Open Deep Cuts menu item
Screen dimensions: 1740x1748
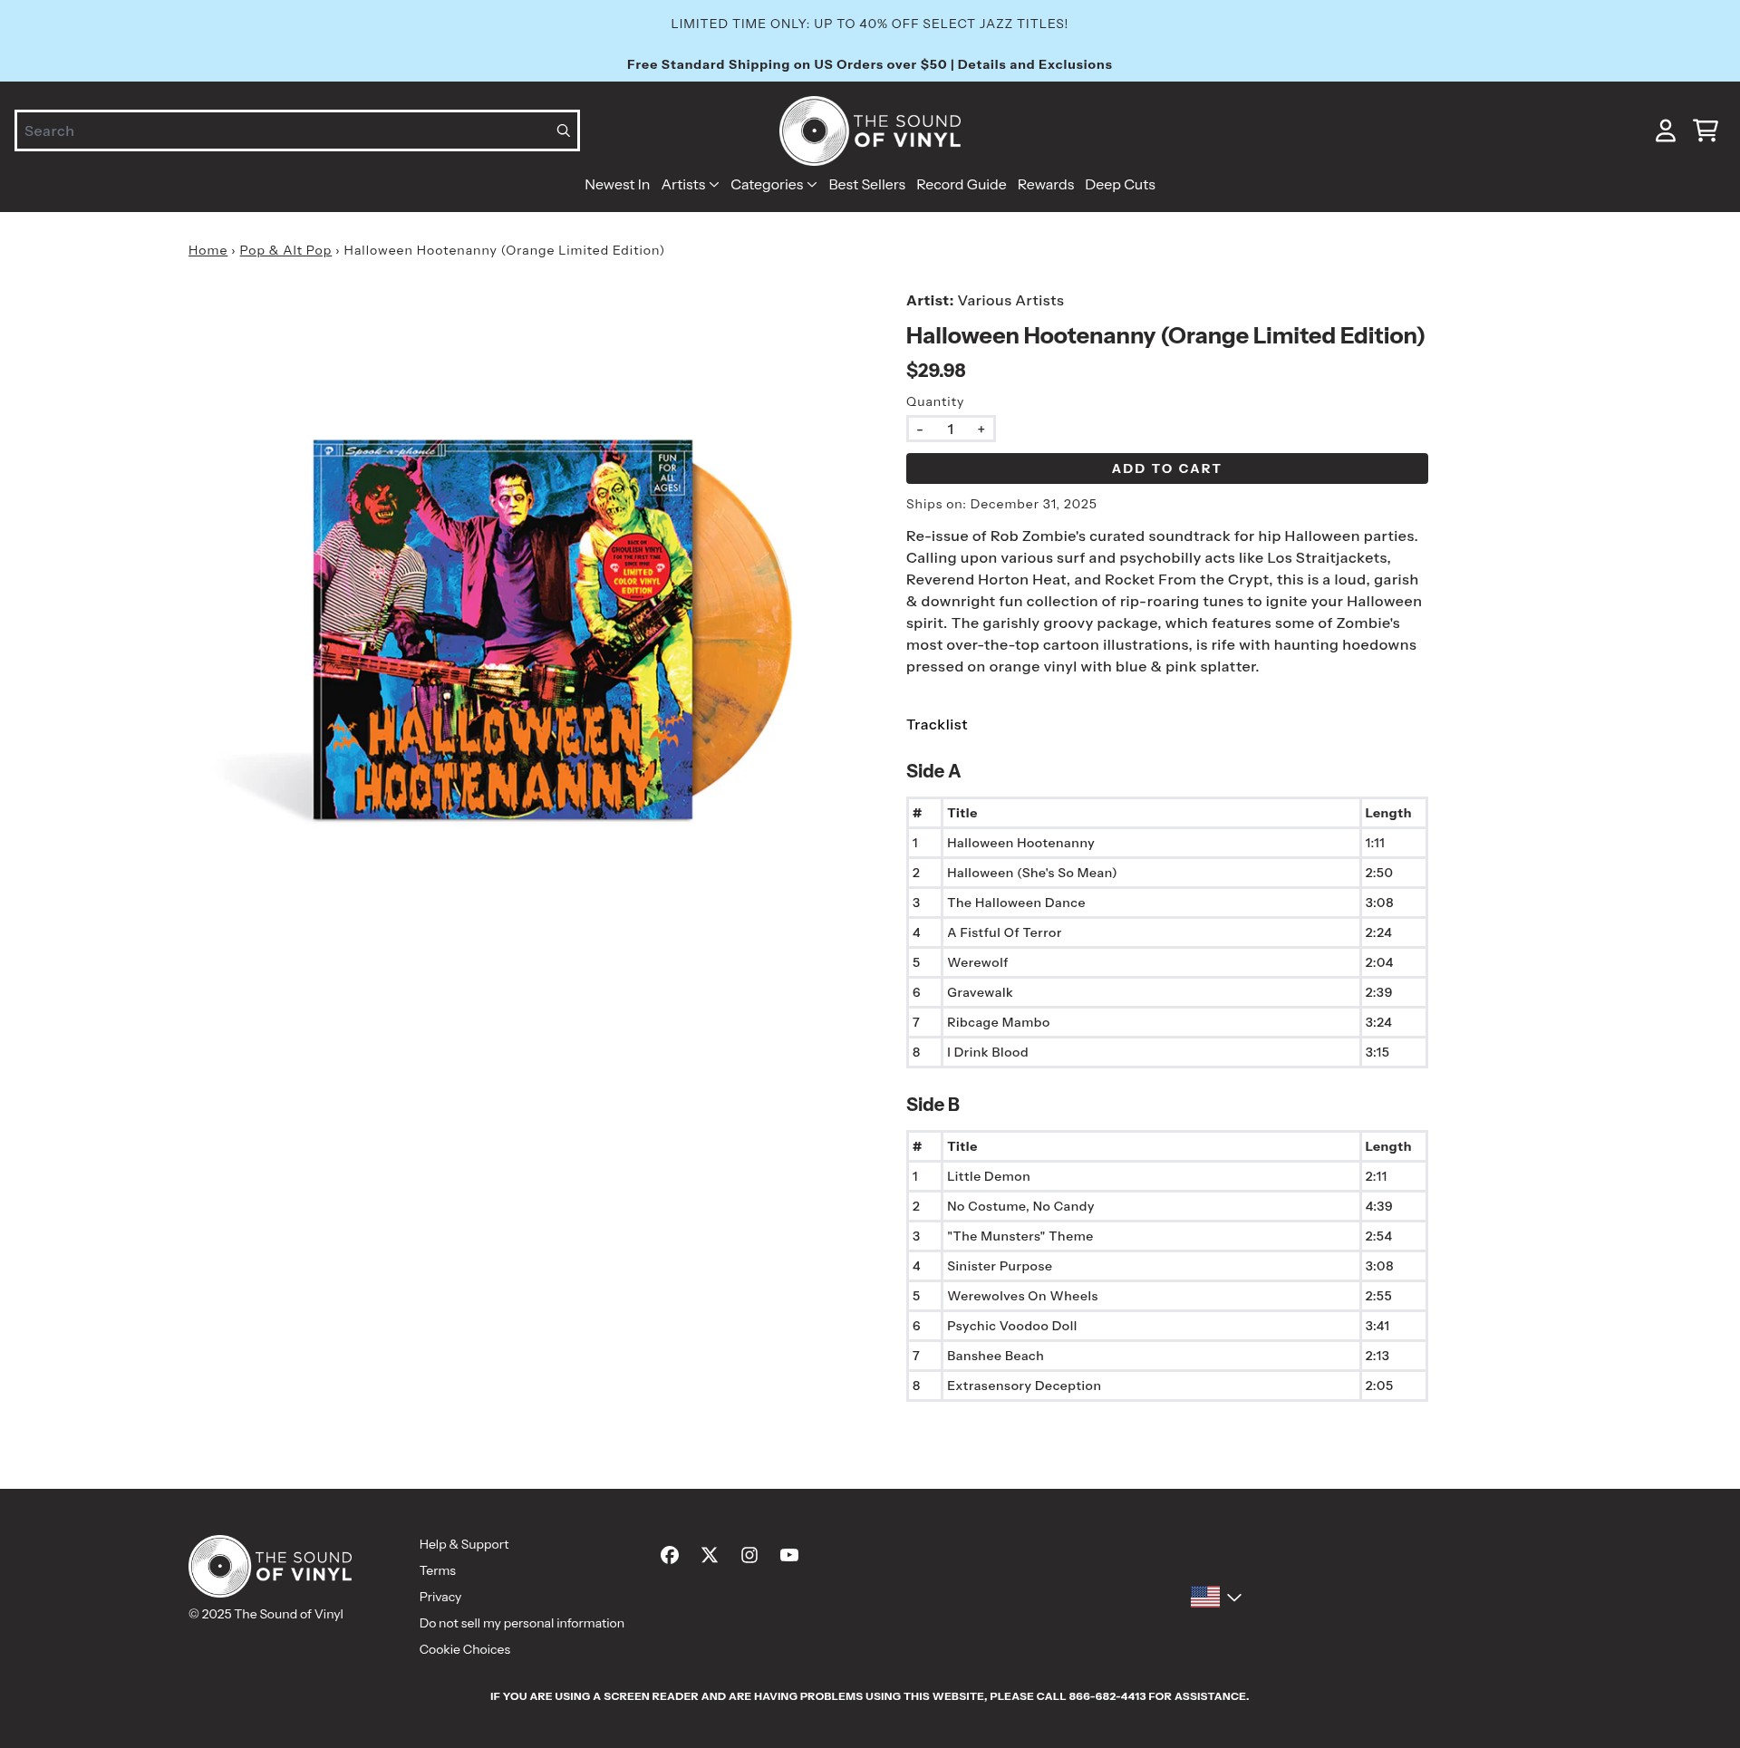[x=1119, y=184]
